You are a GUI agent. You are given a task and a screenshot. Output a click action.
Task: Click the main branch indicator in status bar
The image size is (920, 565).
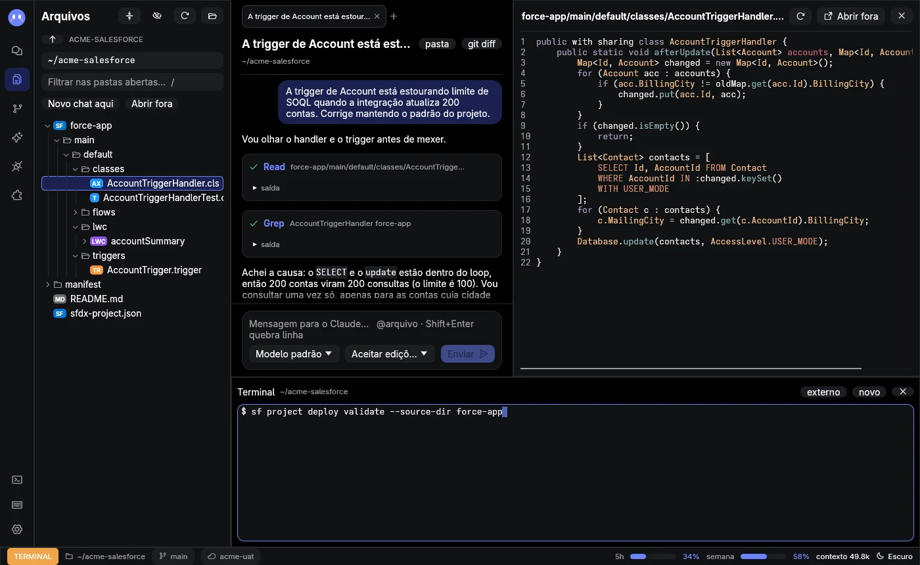174,556
